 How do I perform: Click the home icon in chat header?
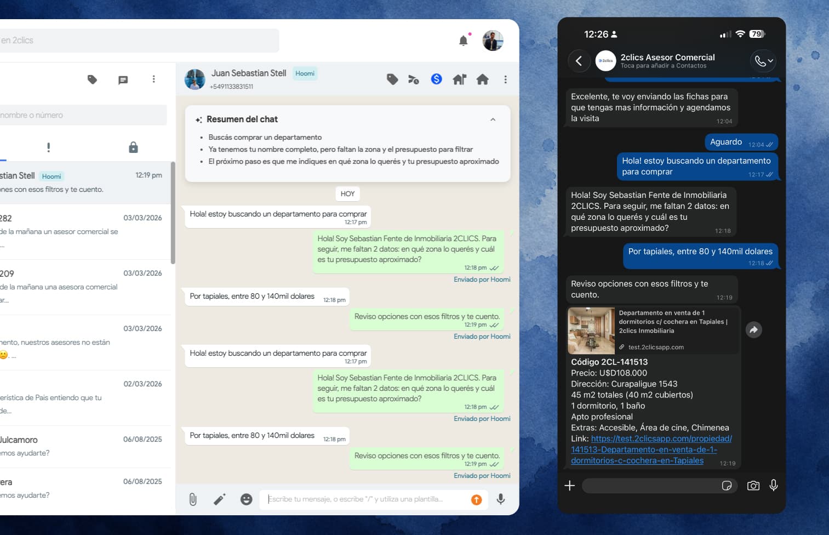point(482,79)
